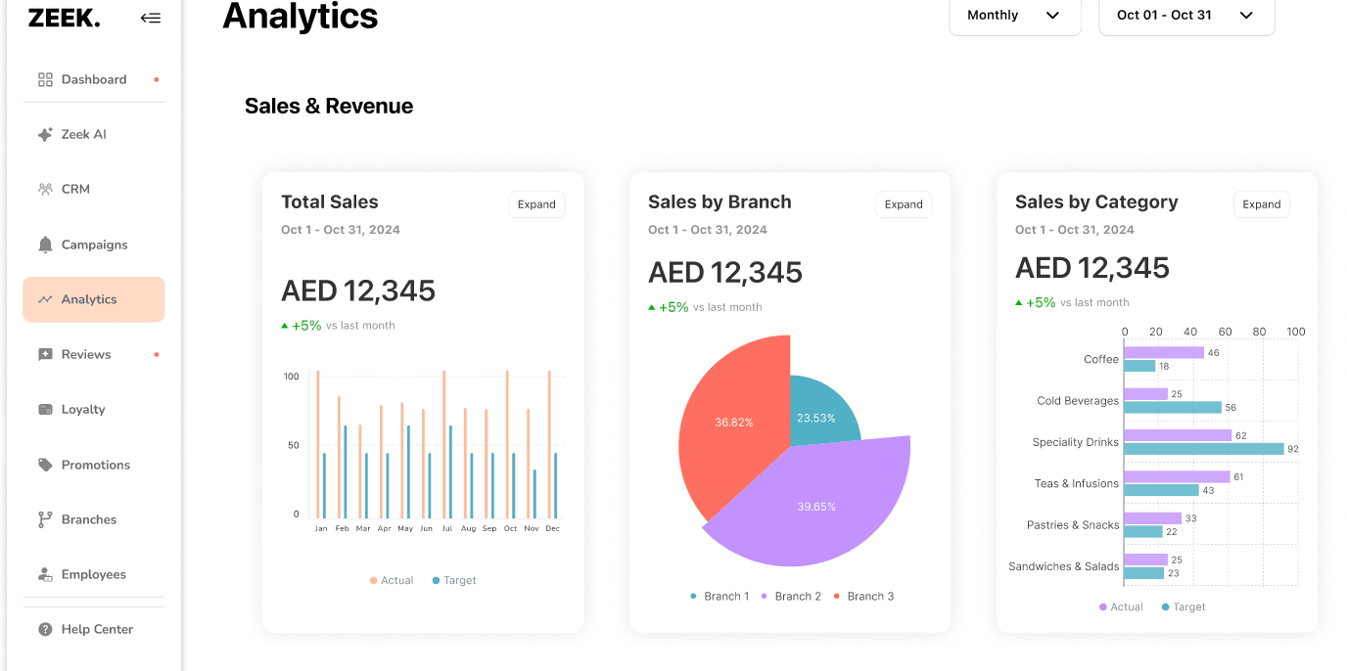Image resolution: width=1347 pixels, height=671 pixels.
Task: Open the Employees page
Action: click(x=94, y=574)
